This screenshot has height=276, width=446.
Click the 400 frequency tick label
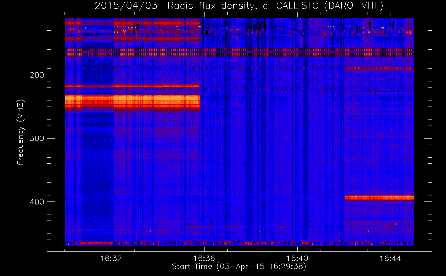coord(37,202)
